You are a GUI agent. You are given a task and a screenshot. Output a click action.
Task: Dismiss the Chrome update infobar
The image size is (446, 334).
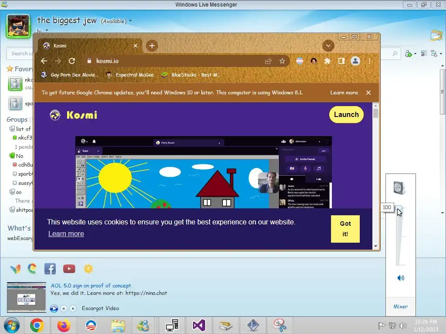coord(368,93)
